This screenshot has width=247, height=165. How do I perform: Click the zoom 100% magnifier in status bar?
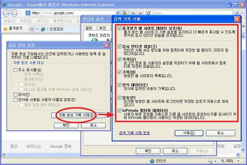(223, 161)
